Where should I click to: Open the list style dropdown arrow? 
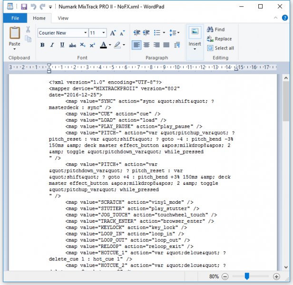[164, 33]
